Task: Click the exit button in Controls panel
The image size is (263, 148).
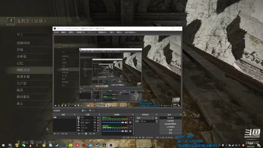Action: 170,133
